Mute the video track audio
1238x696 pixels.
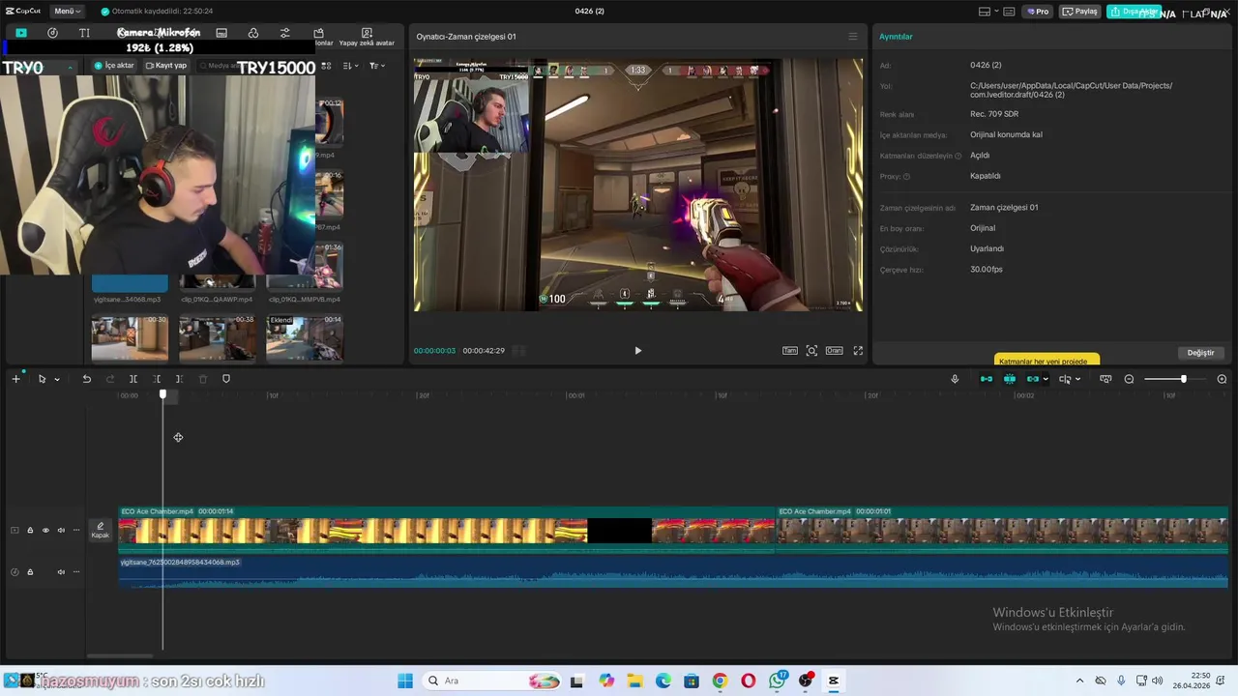click(x=61, y=530)
